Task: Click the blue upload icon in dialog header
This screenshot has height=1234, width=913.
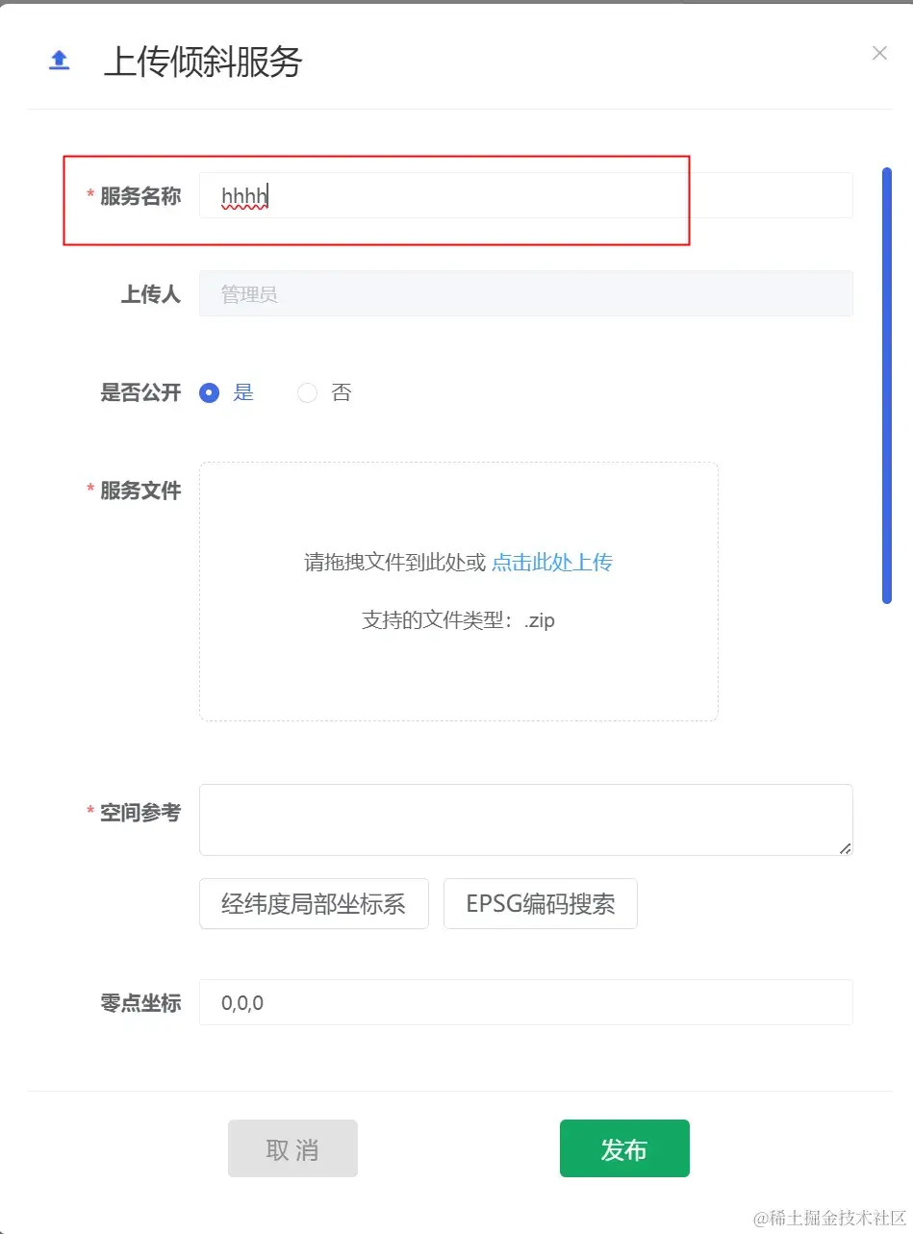Action: pos(60,61)
